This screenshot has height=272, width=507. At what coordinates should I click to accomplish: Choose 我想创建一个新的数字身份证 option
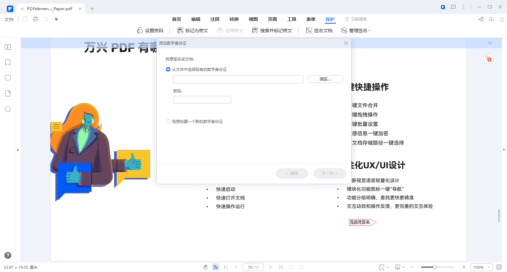[x=168, y=121]
